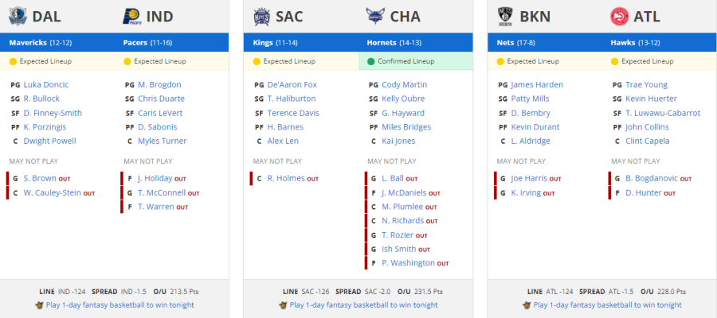Open De'Aaron Fox player profile
This screenshot has width=717, height=318.
pos(292,84)
